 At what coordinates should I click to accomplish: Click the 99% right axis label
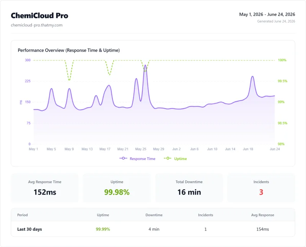click(281, 102)
